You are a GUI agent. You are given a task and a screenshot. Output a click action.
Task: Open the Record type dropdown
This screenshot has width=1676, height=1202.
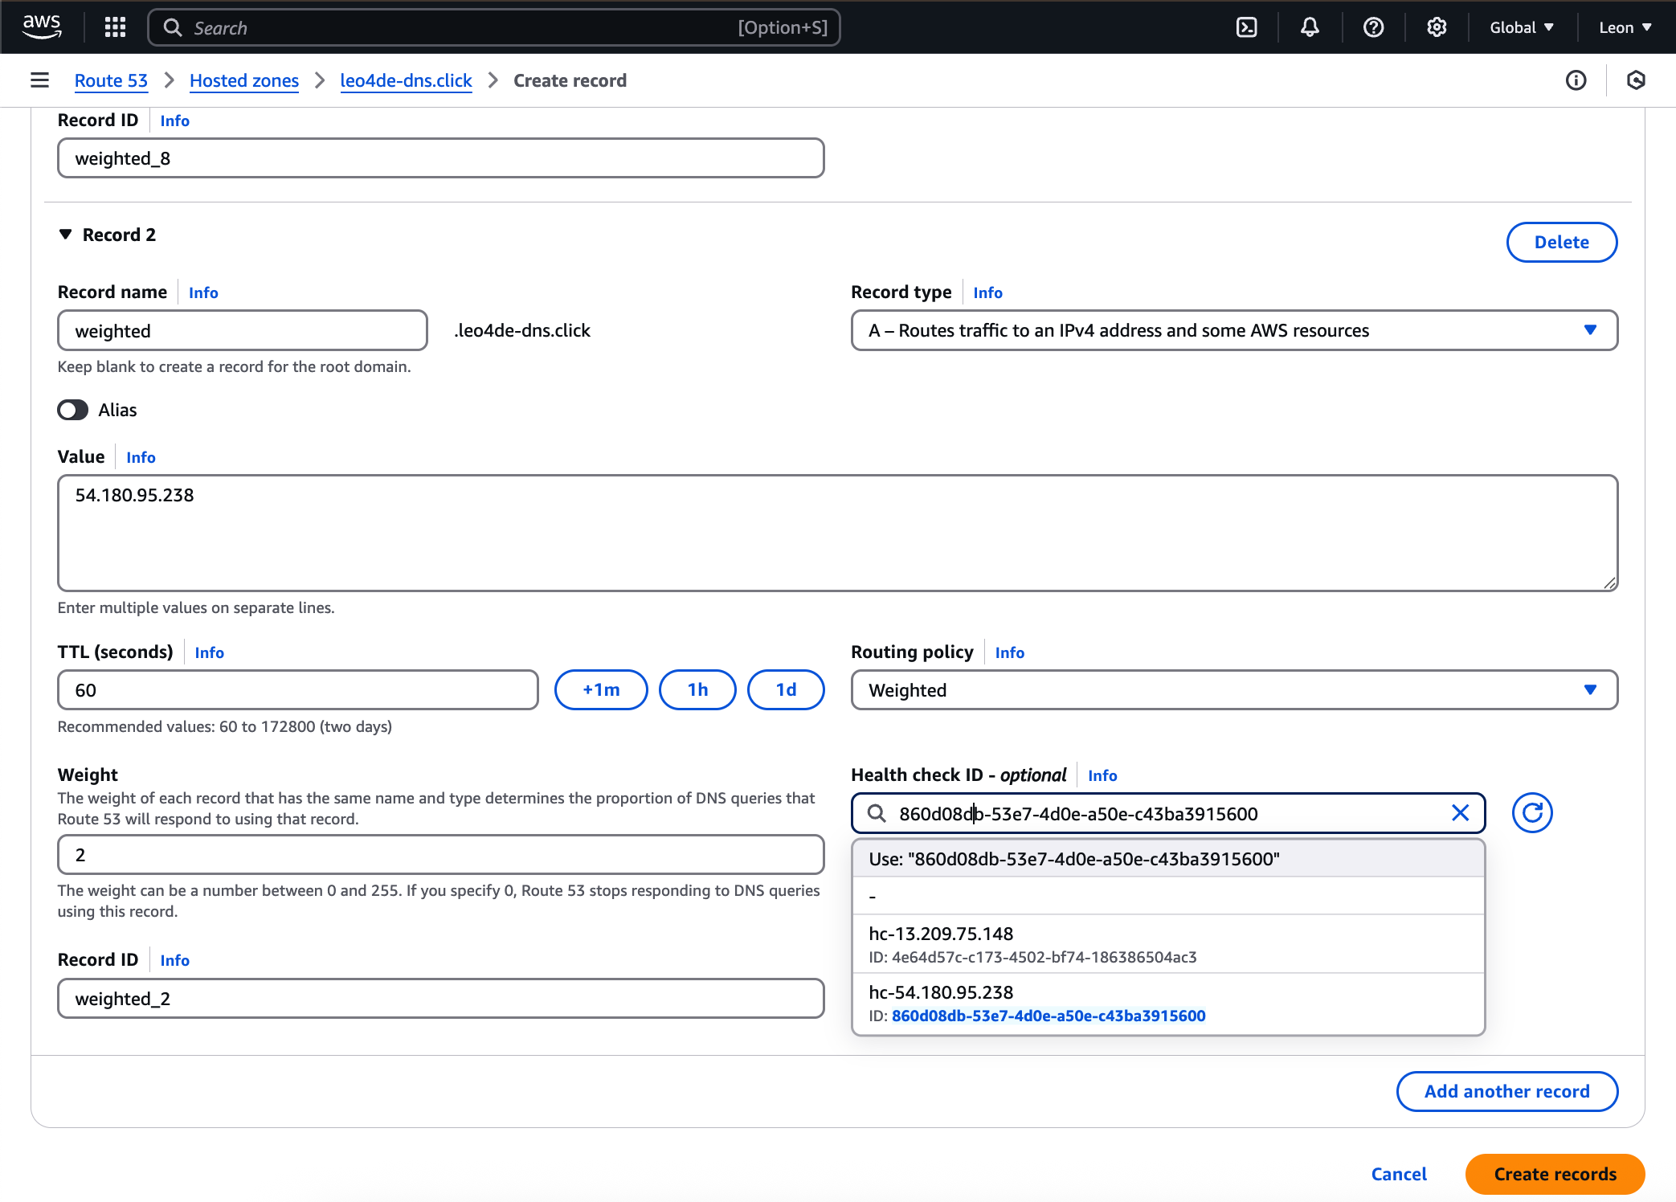point(1233,330)
